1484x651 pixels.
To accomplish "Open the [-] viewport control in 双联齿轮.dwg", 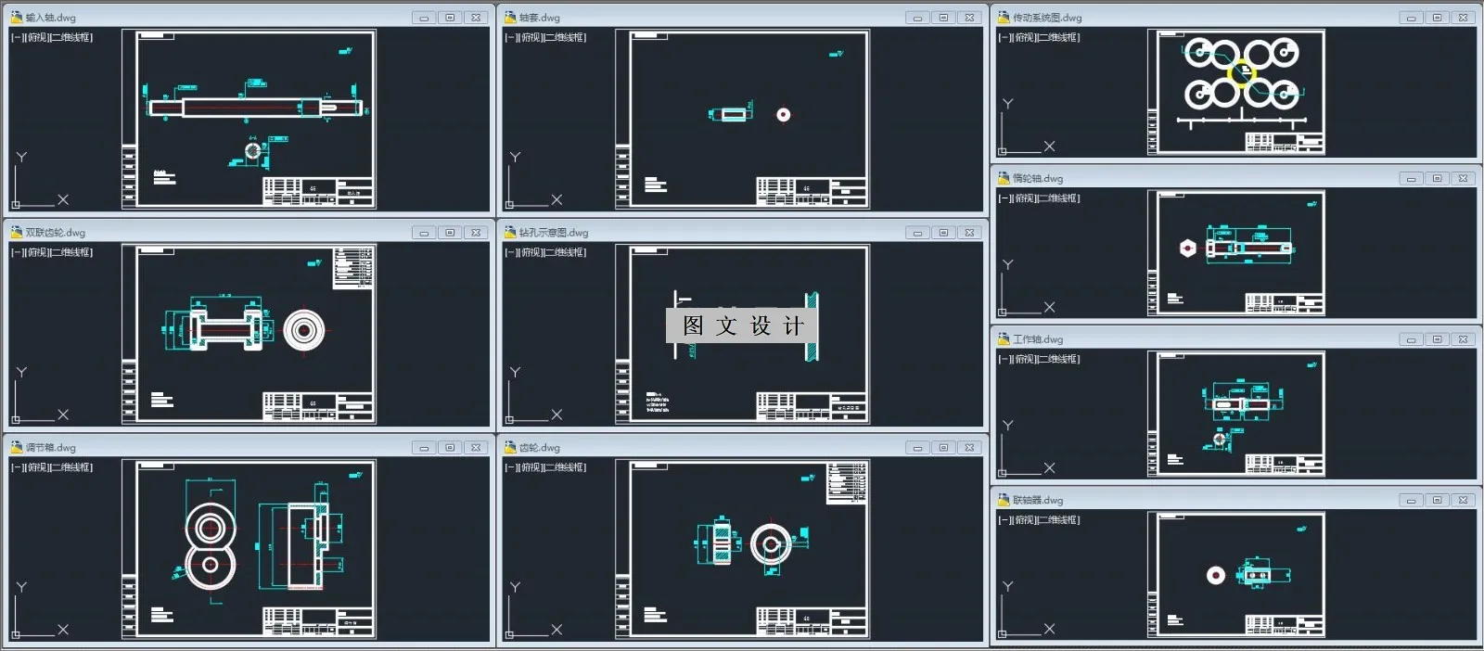I will coord(17,252).
